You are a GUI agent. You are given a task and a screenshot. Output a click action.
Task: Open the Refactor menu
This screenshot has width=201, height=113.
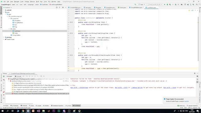(x=32, y=2)
